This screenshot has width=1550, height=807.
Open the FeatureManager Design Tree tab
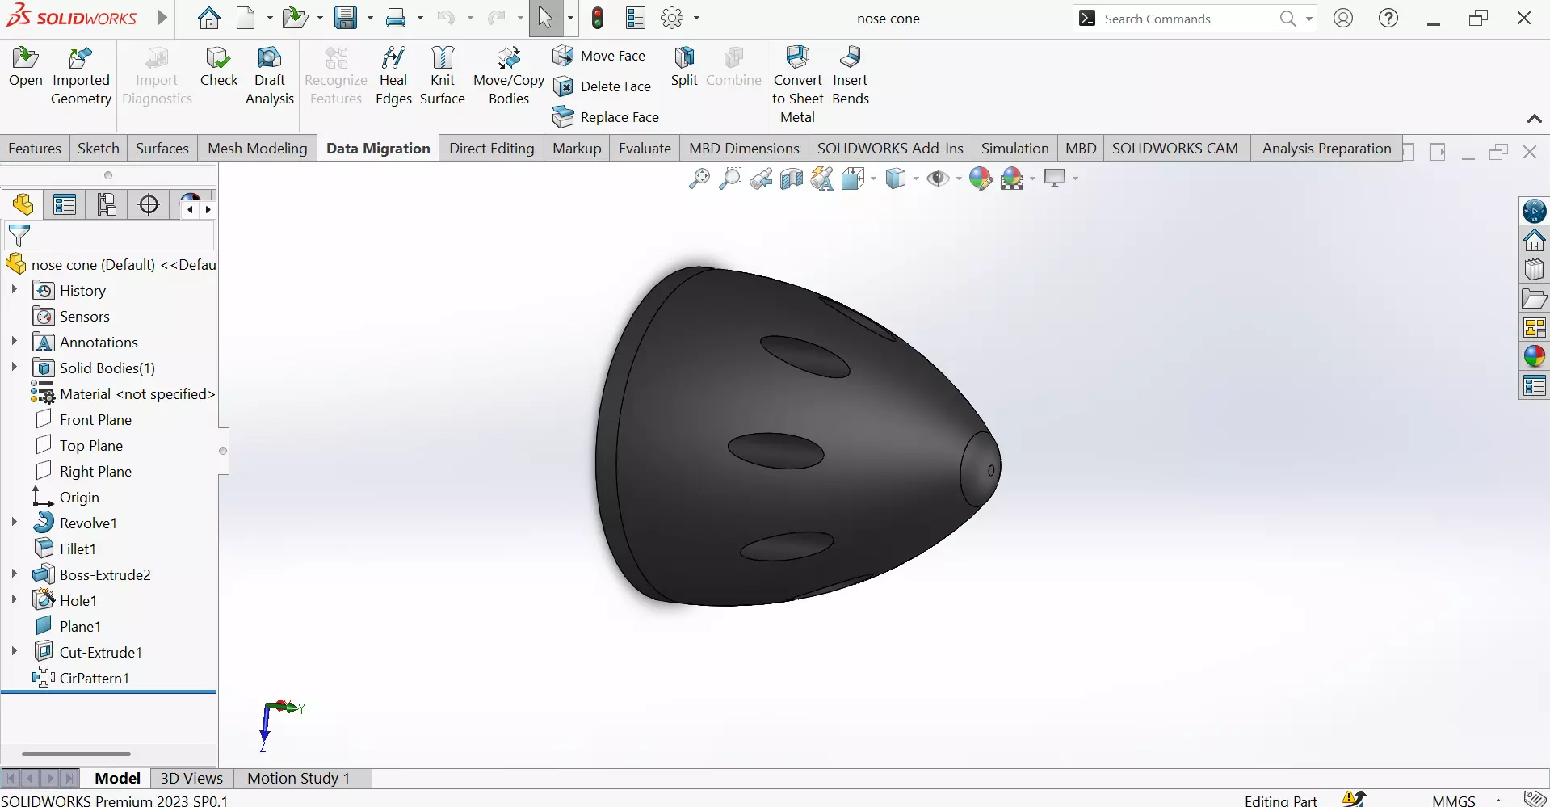pos(23,205)
